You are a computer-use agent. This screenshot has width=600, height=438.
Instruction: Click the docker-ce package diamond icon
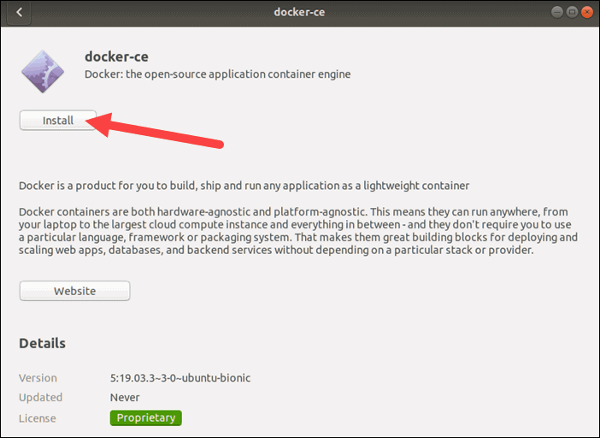pyautogui.click(x=43, y=72)
